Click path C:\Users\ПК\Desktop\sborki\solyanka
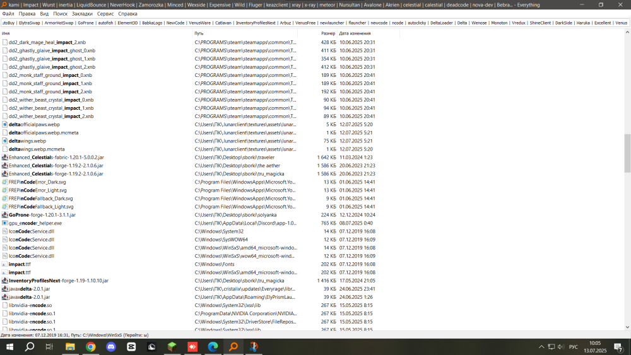 (x=236, y=215)
